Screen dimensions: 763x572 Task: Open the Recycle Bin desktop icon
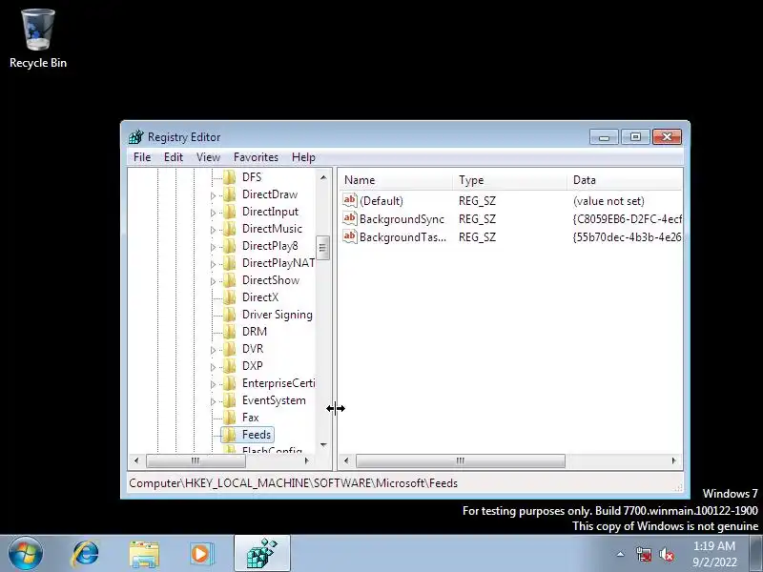[x=38, y=39]
